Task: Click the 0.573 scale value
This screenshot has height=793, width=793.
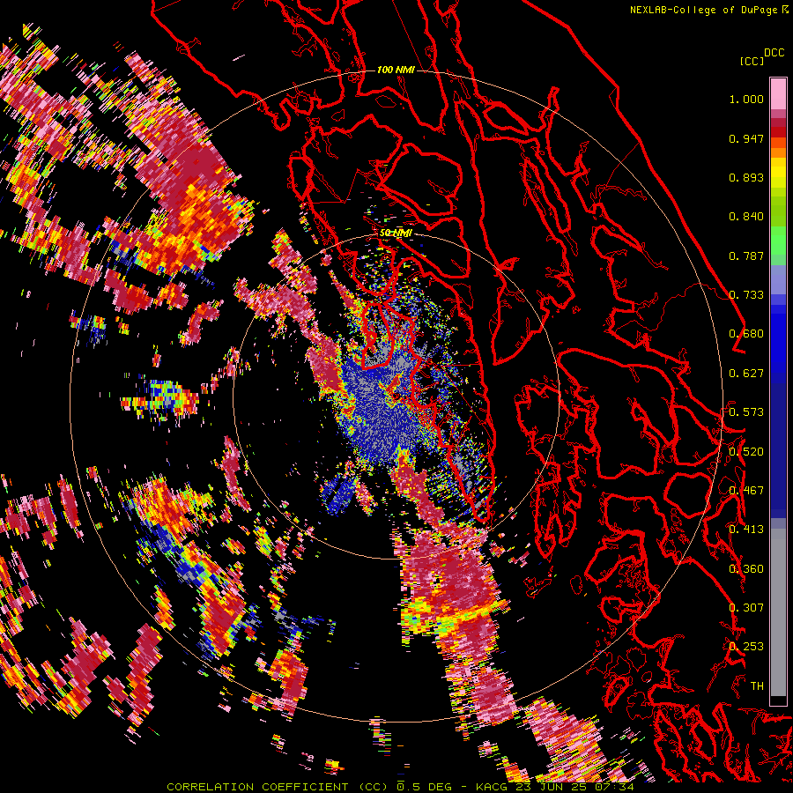Action: tap(746, 412)
